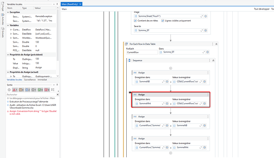Toggle info messages filter showing 2
Viewport: 274px width, 158px height.
point(27,90)
